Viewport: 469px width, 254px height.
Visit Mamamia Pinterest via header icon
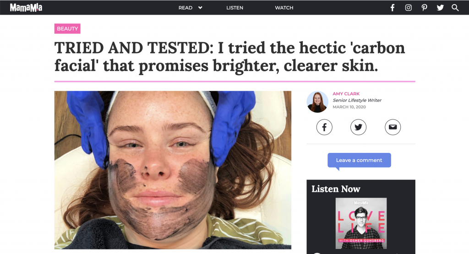pos(424,8)
